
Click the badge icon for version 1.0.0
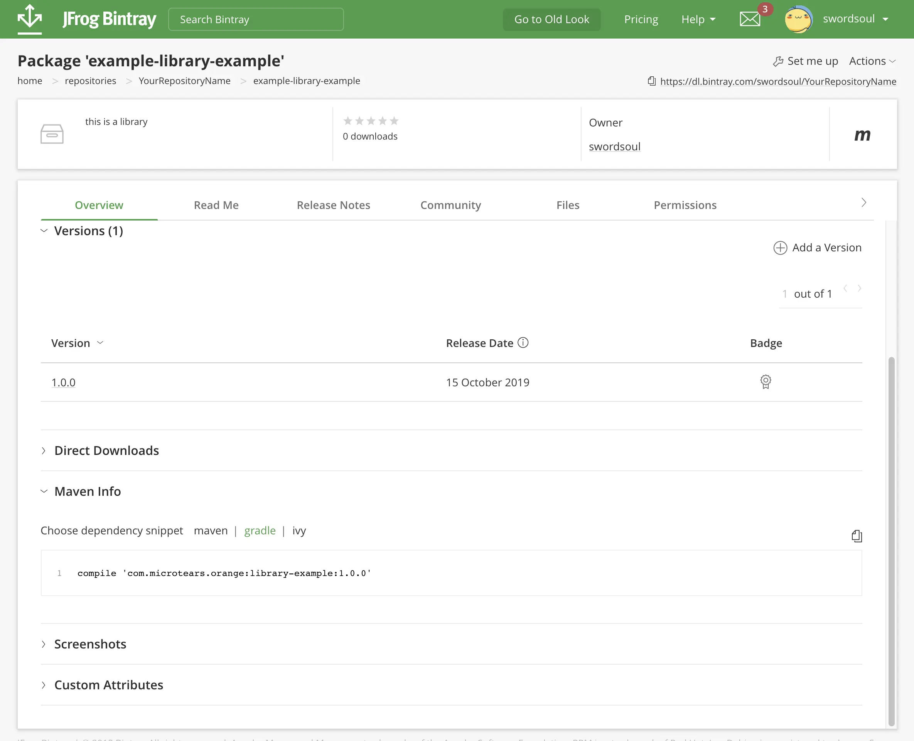click(x=766, y=382)
